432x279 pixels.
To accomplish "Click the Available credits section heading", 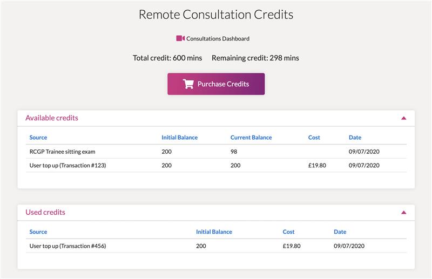I will click(52, 118).
